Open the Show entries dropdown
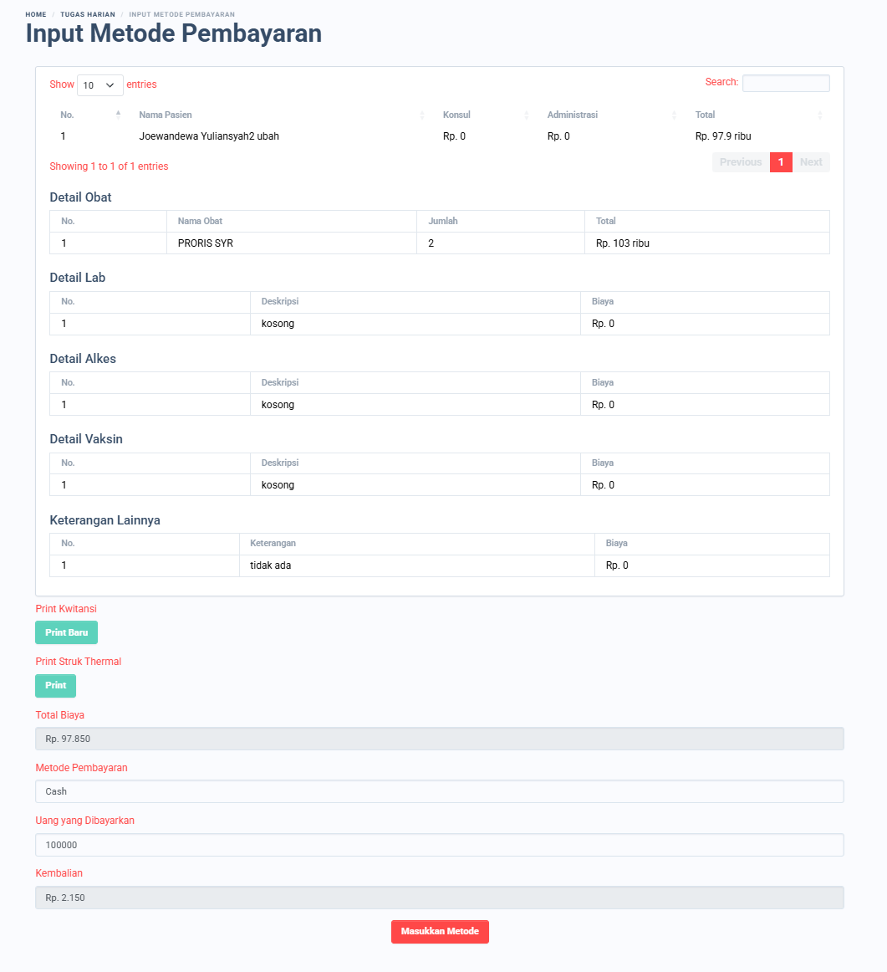 [x=99, y=84]
